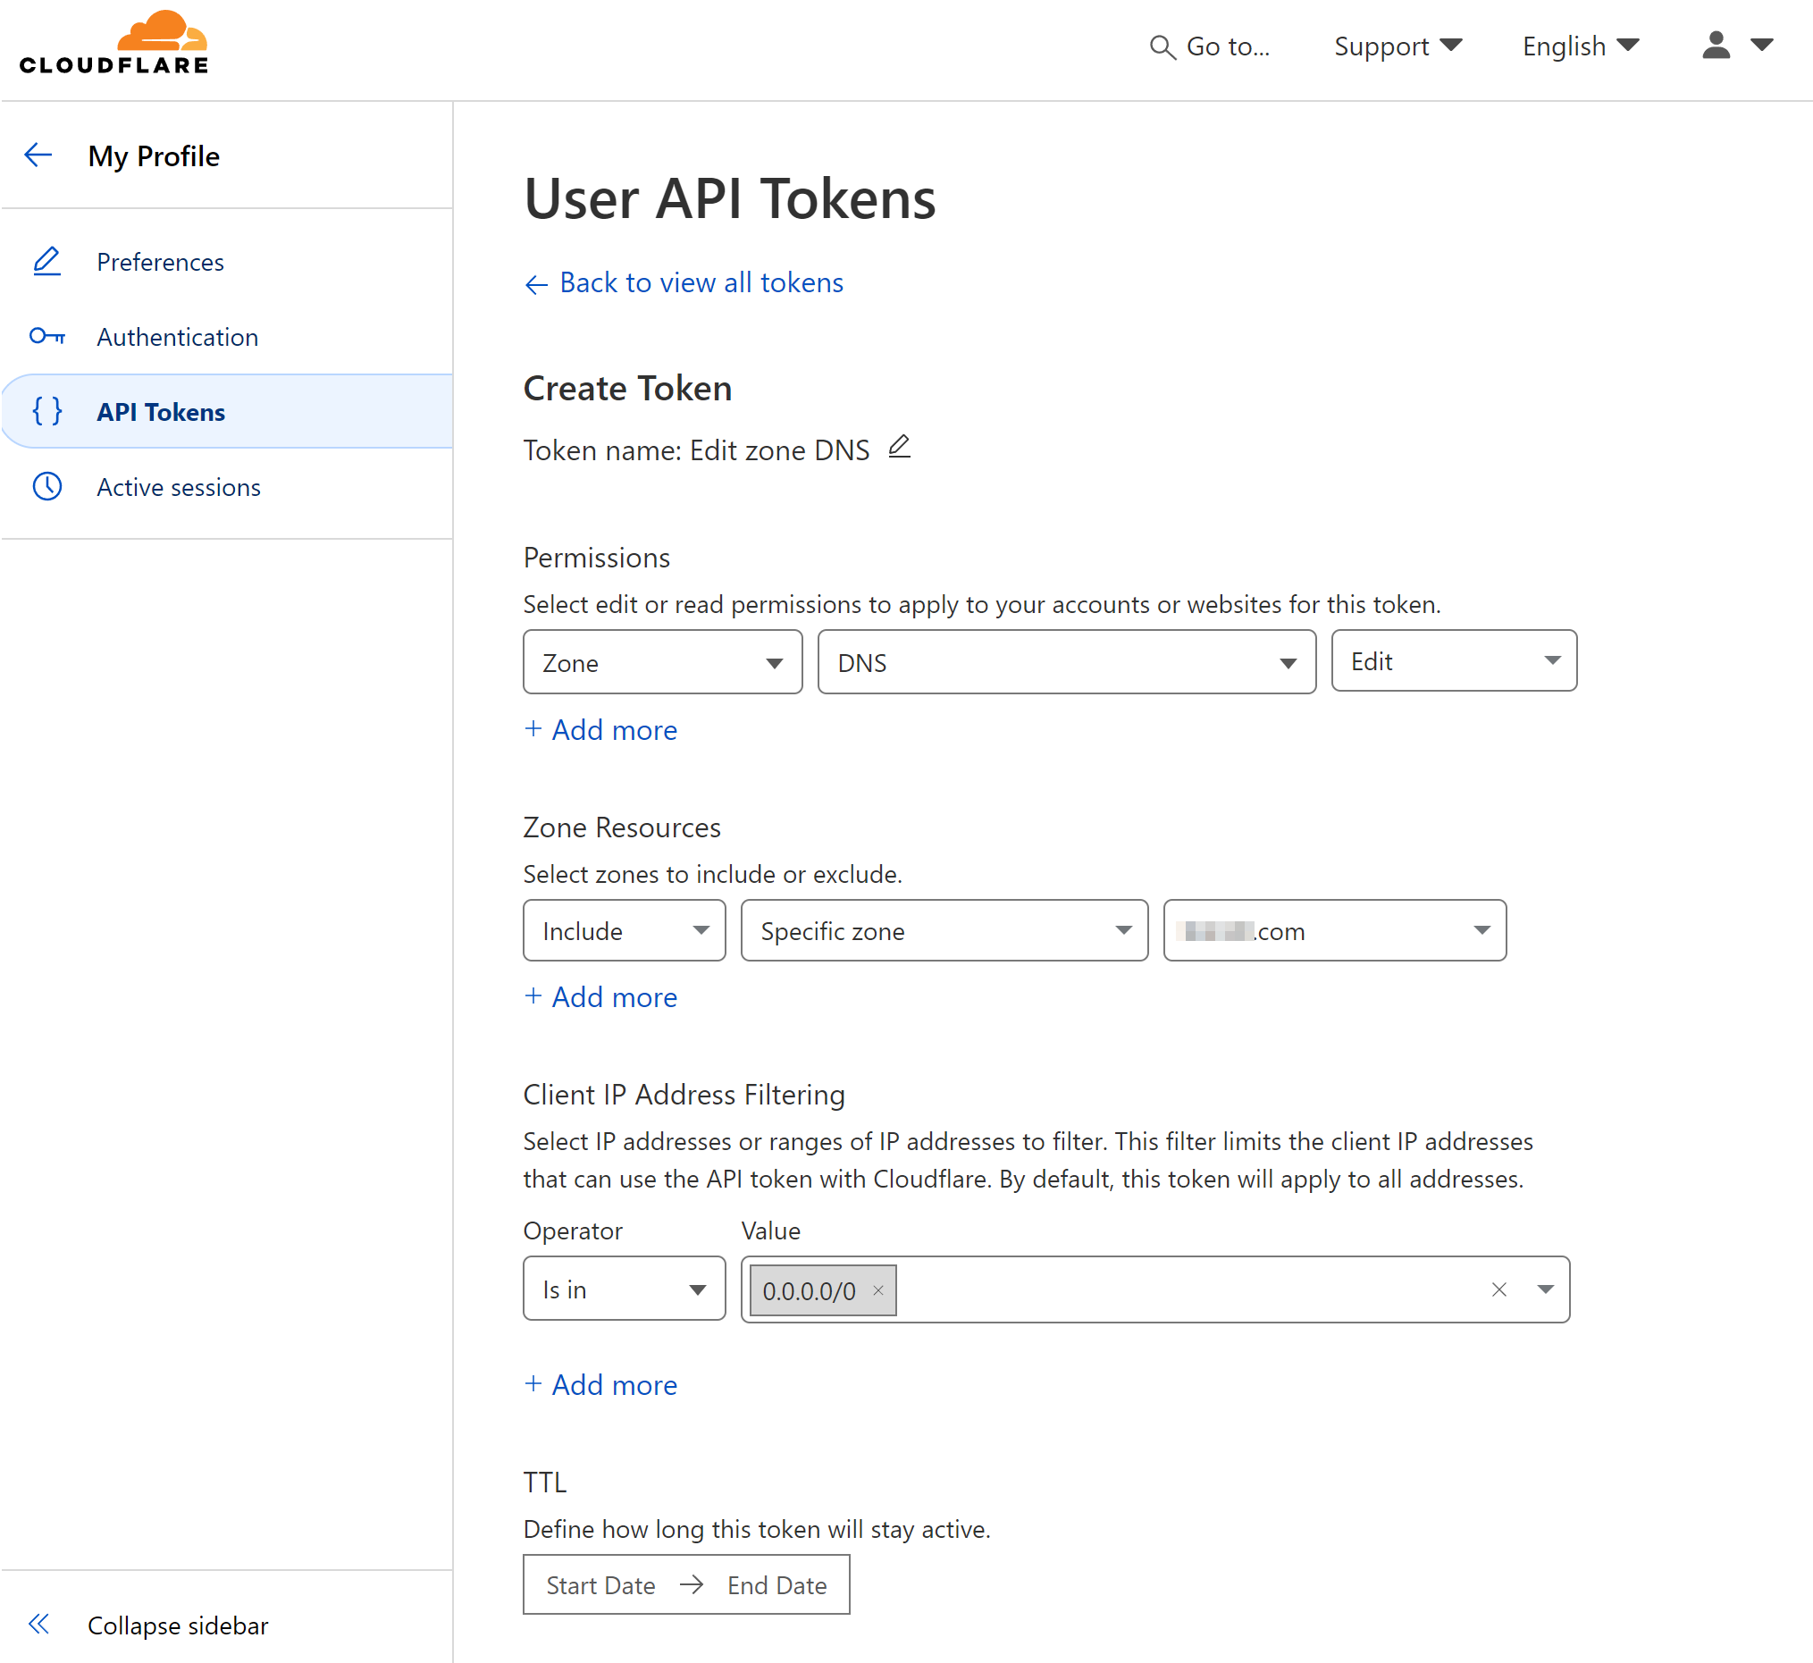Click Back to view all tokens link
This screenshot has height=1663, width=1813.
point(684,282)
